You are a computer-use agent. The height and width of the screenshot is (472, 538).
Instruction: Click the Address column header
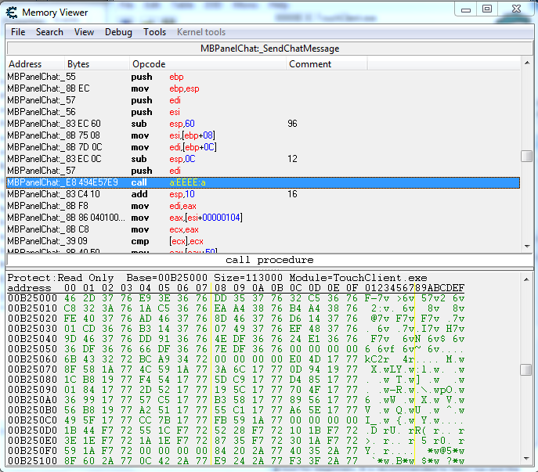tap(25, 64)
